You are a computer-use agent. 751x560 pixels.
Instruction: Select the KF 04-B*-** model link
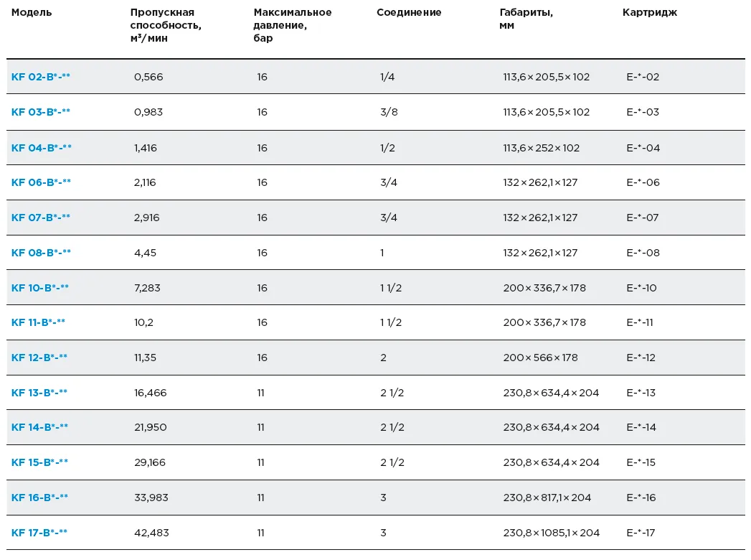[42, 148]
